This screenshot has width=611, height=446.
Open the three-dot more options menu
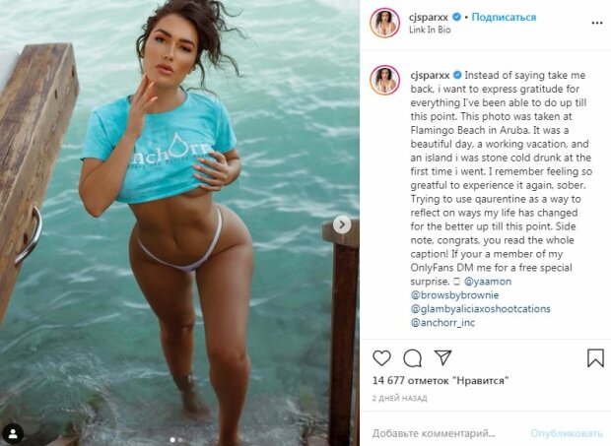point(597,23)
